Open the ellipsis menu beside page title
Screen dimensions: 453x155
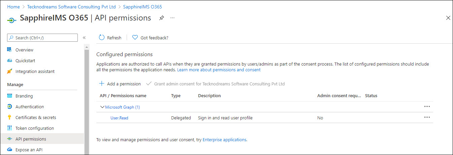pyautogui.click(x=172, y=18)
